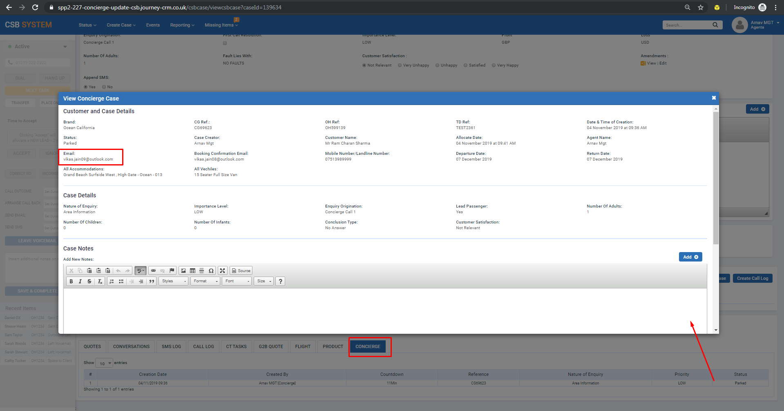Open the spell check tool

click(x=140, y=270)
